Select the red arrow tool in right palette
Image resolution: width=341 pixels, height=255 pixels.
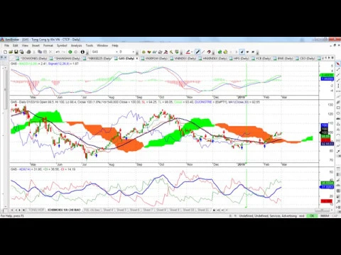click(x=338, y=64)
